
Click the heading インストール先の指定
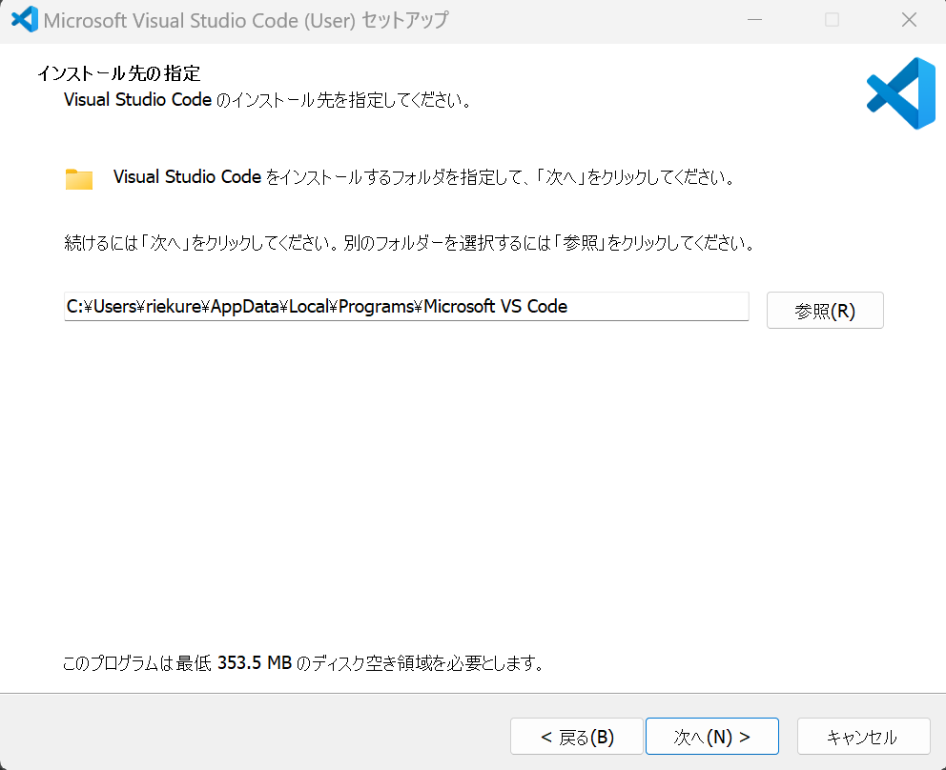tap(119, 73)
